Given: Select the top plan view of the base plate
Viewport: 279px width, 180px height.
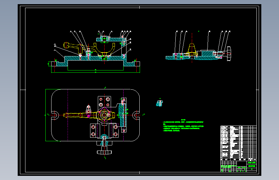Looking at the screenshot, I should 95,115.
